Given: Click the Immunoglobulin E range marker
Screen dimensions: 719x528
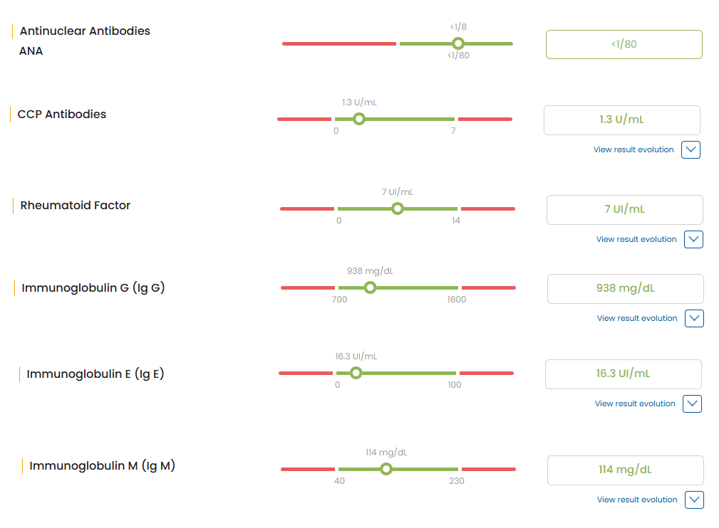Looking at the screenshot, I should (356, 373).
